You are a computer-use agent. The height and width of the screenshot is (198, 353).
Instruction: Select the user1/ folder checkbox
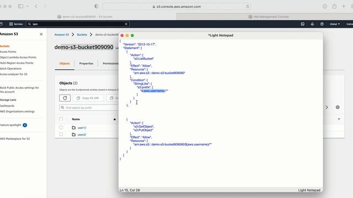pos(61,128)
